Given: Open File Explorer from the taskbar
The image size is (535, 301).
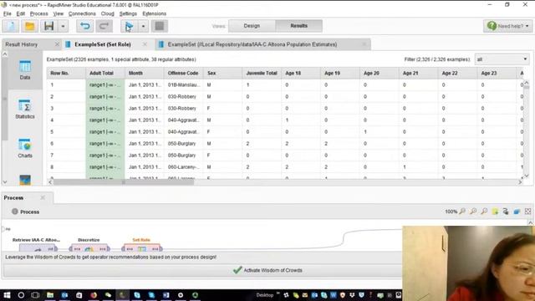Looking at the screenshot, I should (50, 295).
